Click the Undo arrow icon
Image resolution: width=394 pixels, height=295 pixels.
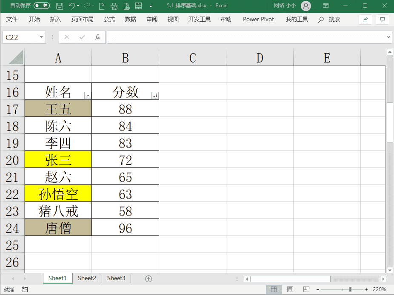click(x=71, y=6)
